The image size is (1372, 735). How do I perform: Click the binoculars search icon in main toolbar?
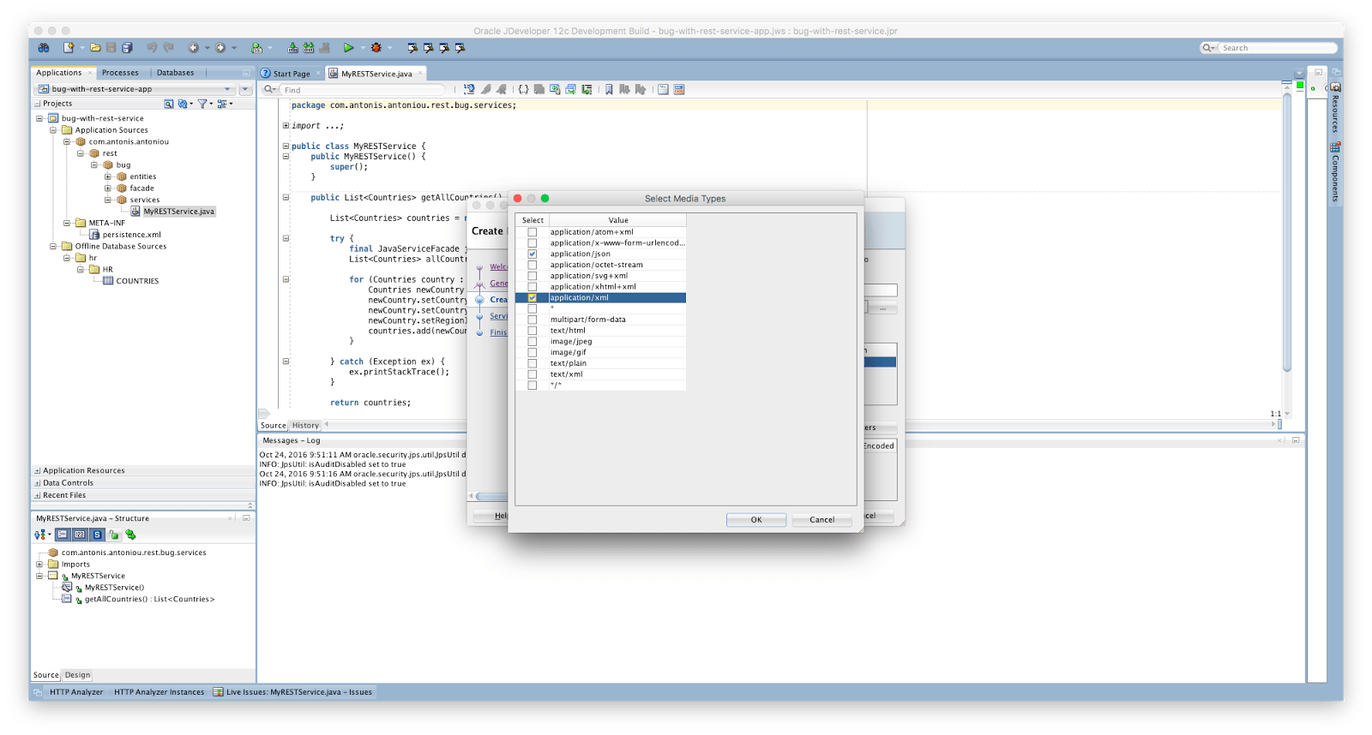[x=44, y=48]
